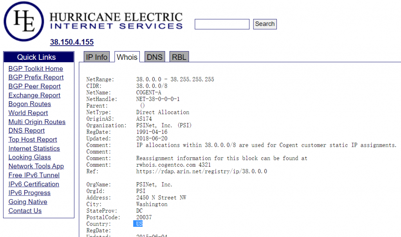Select the Whois tab
The height and width of the screenshot is (237, 401).
(127, 57)
